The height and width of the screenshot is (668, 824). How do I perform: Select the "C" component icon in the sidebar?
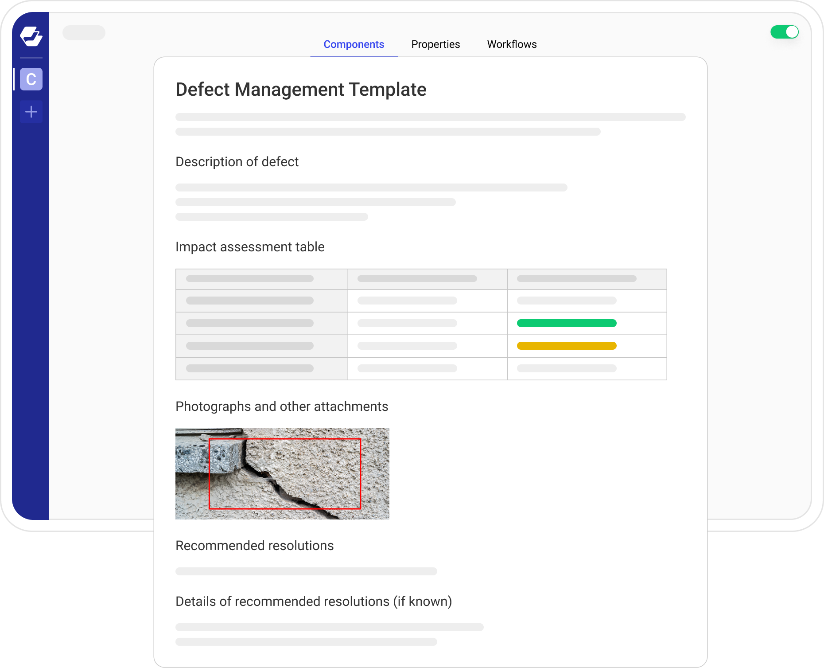coord(31,80)
